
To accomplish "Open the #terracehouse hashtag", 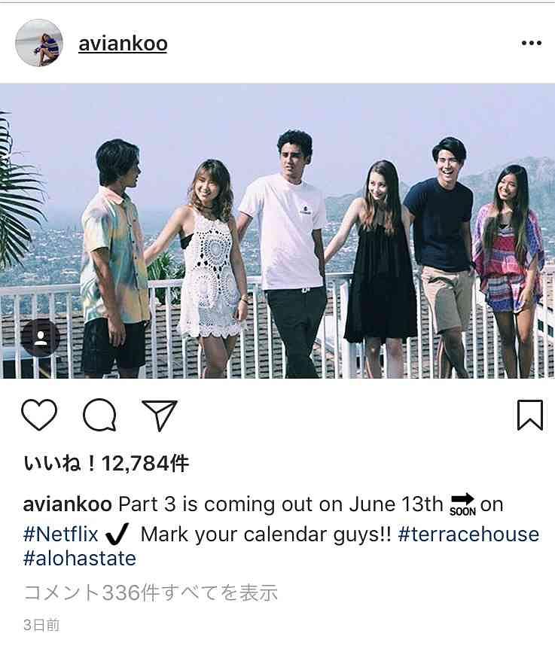I will click(468, 535).
